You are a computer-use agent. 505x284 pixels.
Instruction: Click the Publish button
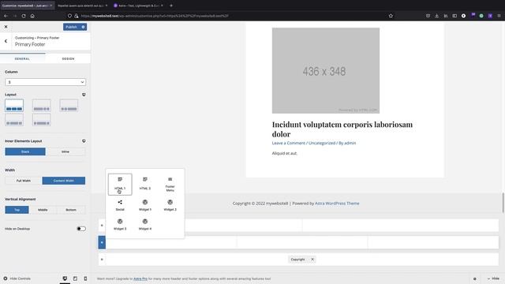click(71, 27)
